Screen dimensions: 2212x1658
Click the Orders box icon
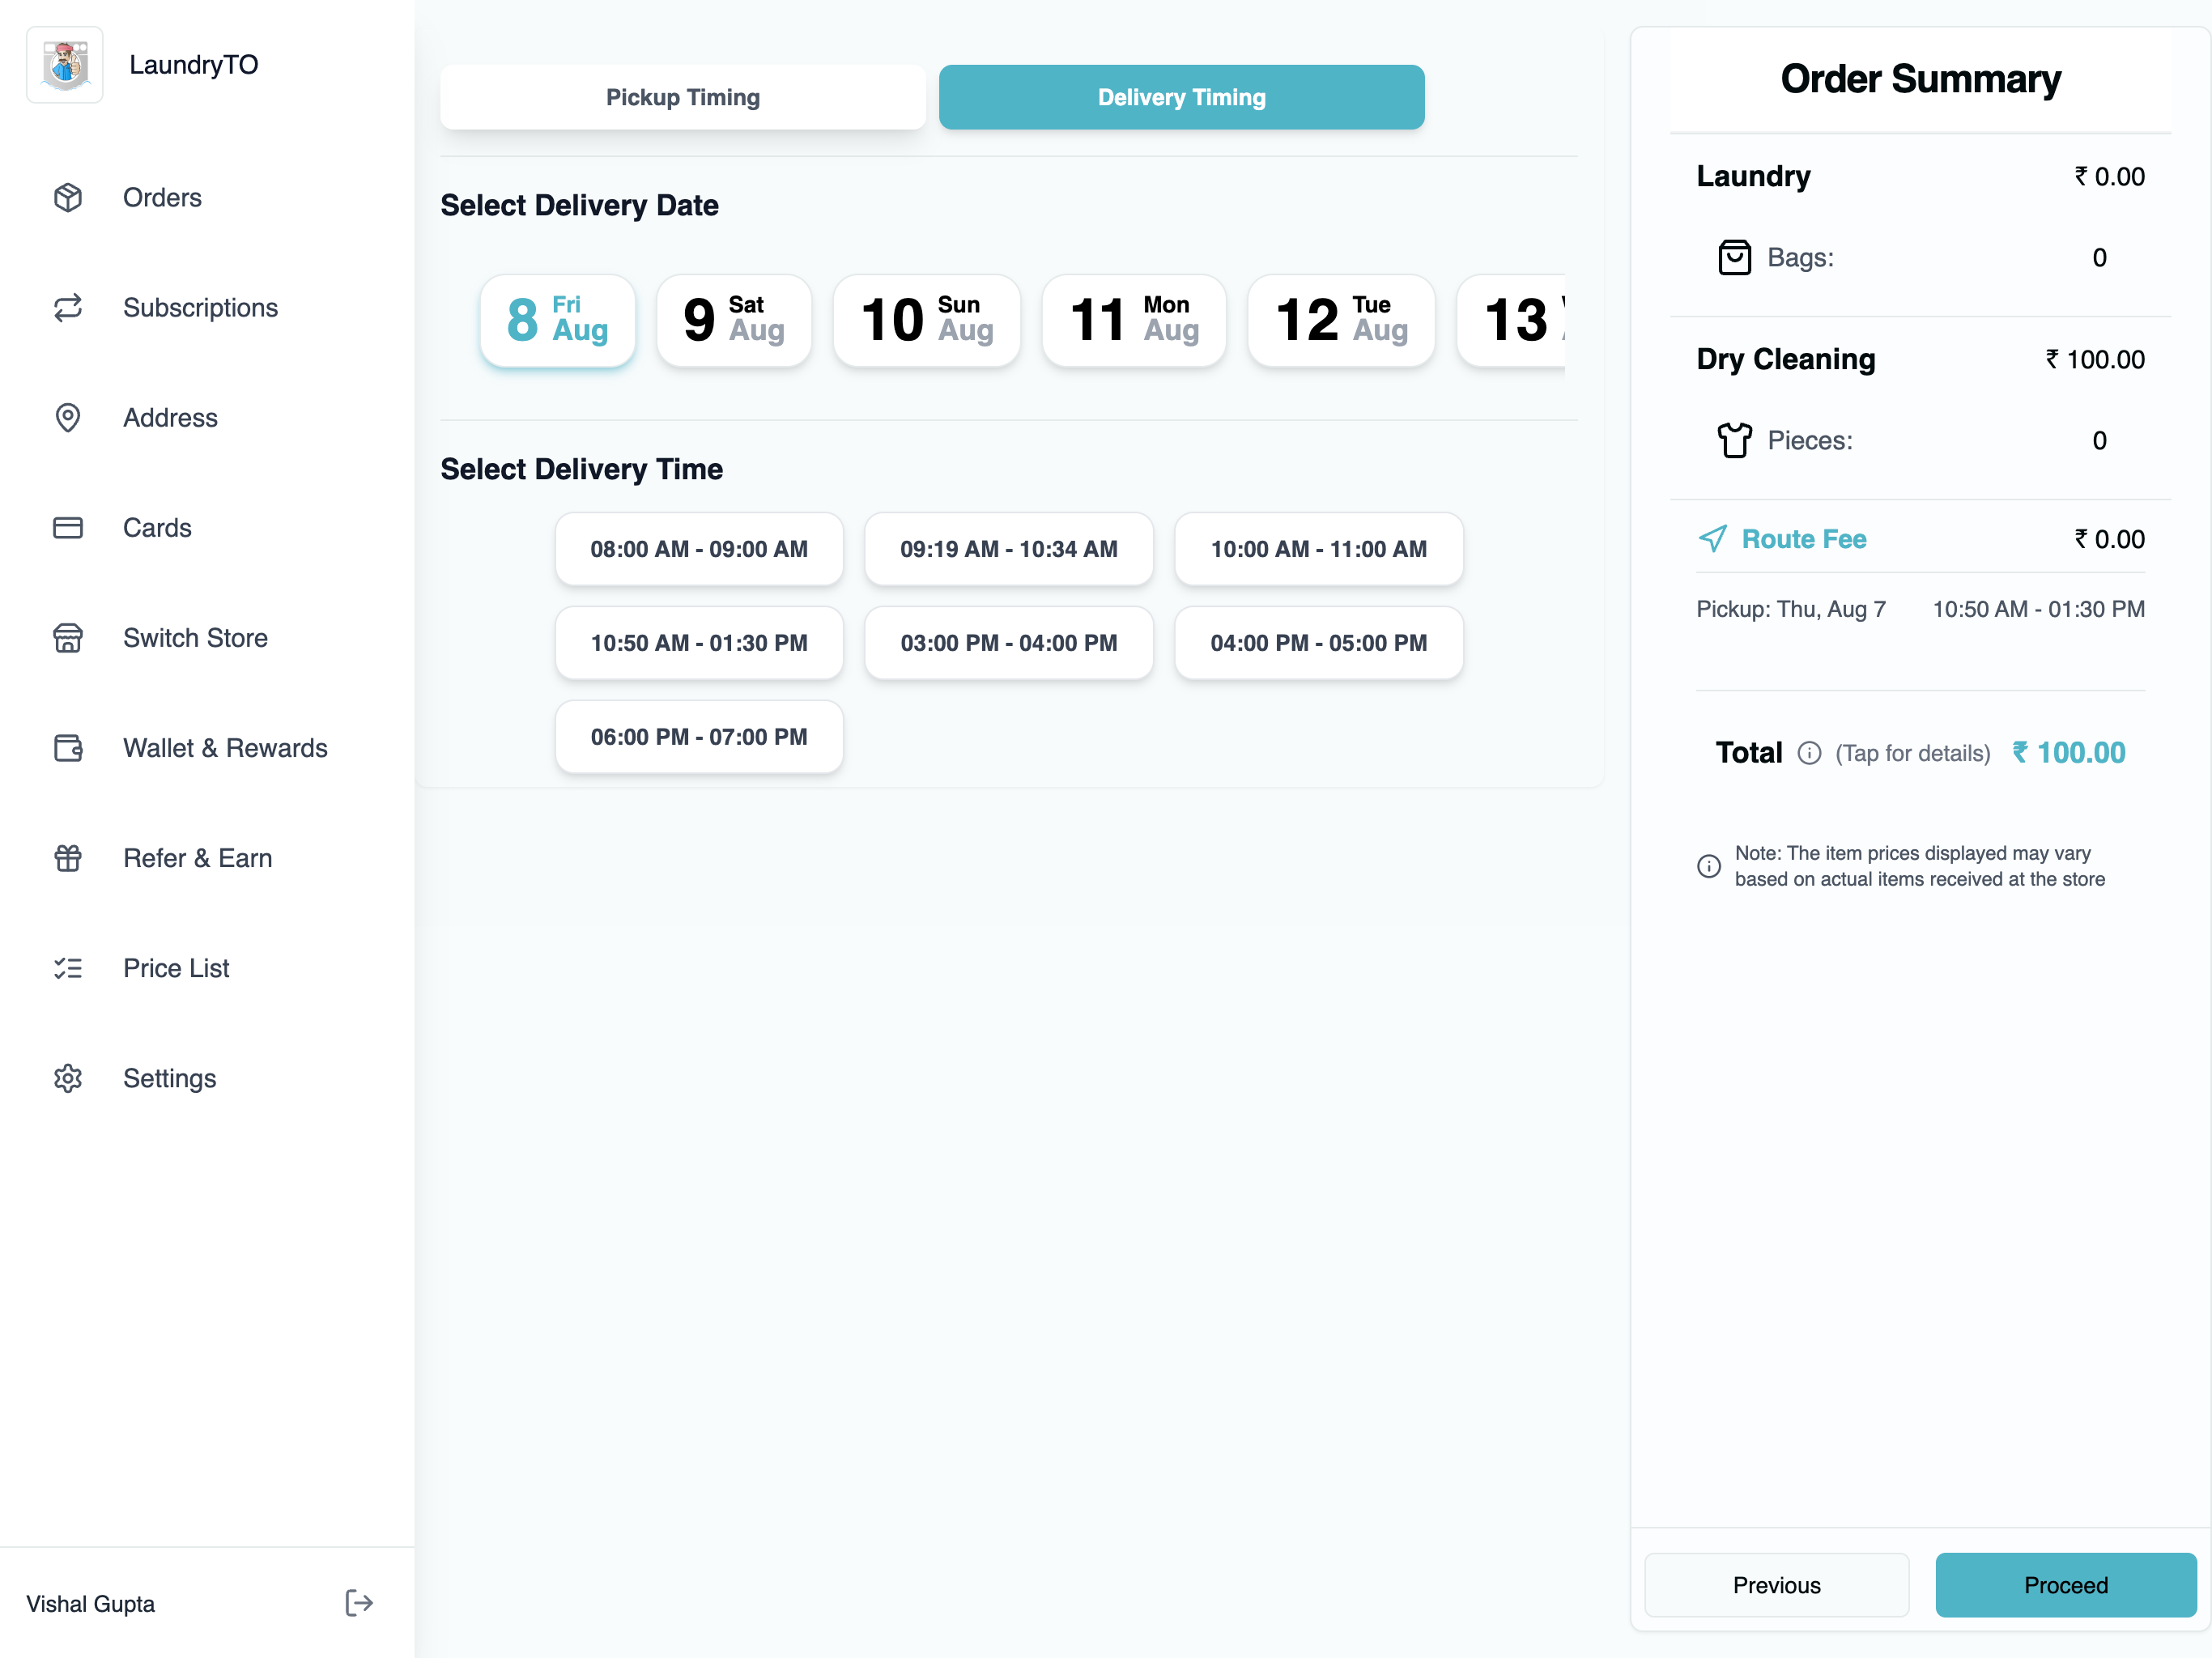click(68, 198)
